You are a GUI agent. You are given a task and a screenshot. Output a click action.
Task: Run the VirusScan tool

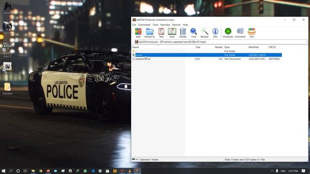coord(228,33)
